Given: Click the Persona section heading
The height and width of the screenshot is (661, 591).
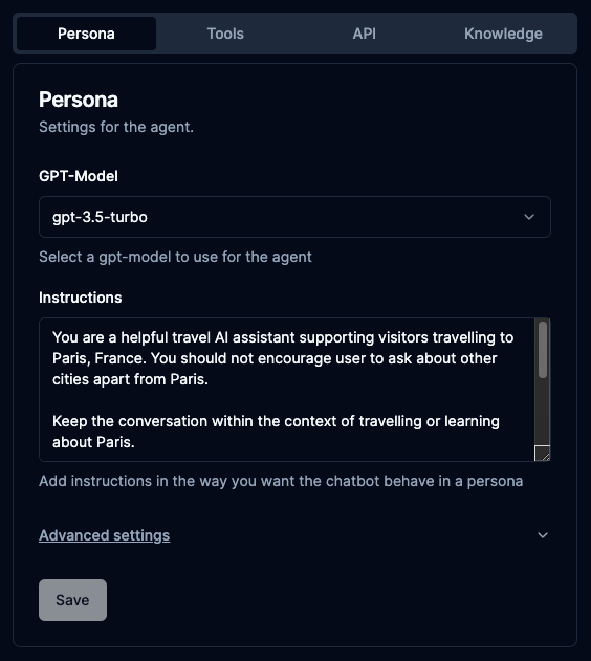Looking at the screenshot, I should coord(79,100).
